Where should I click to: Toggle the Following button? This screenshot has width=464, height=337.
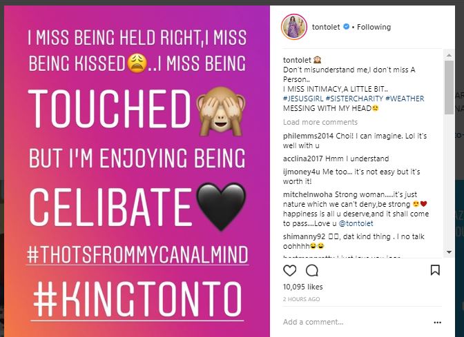[x=374, y=28]
